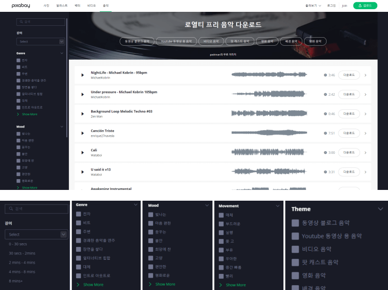Click Show More under Movement panel
This screenshot has width=388, height=290.
[236, 285]
